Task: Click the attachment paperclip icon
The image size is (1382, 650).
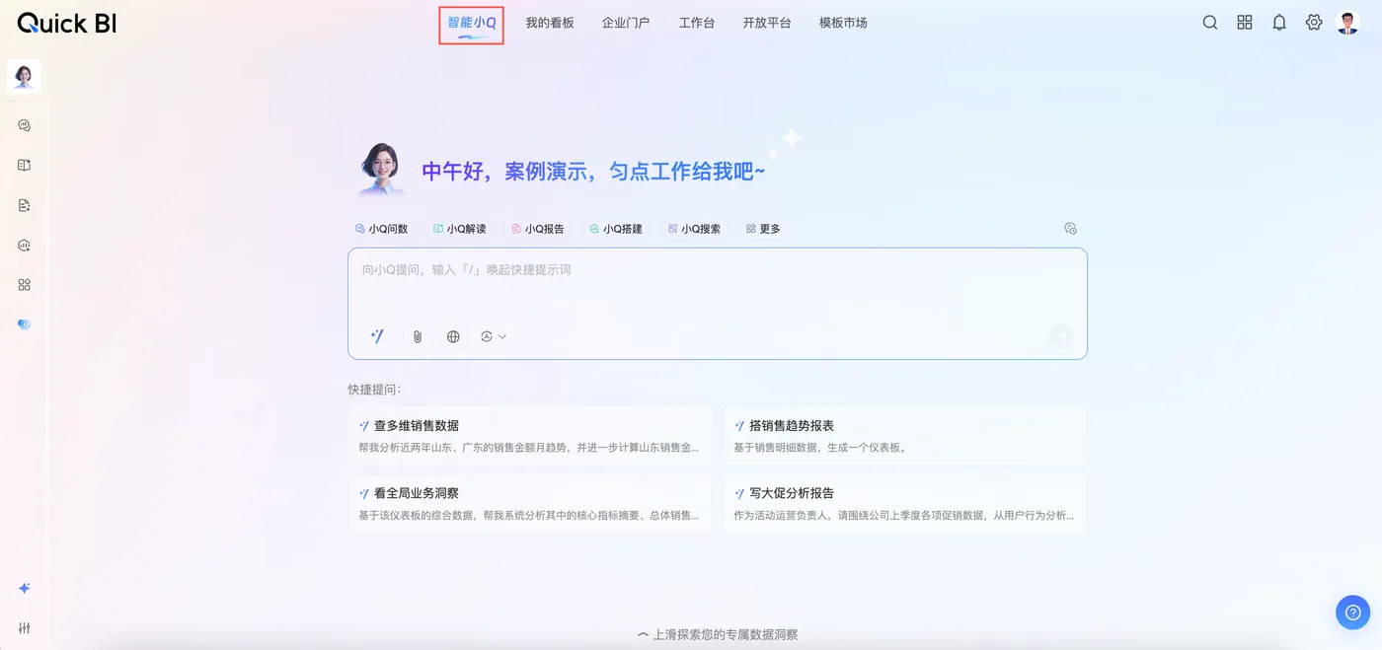Action: click(x=418, y=336)
